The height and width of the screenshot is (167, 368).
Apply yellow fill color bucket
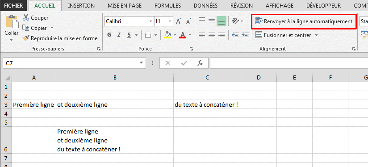point(167,35)
